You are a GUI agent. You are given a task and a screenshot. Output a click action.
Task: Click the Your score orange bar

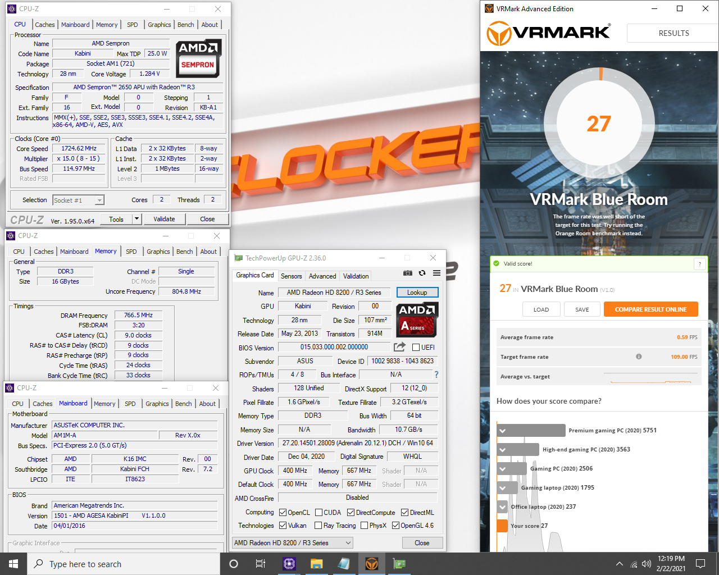point(503,526)
